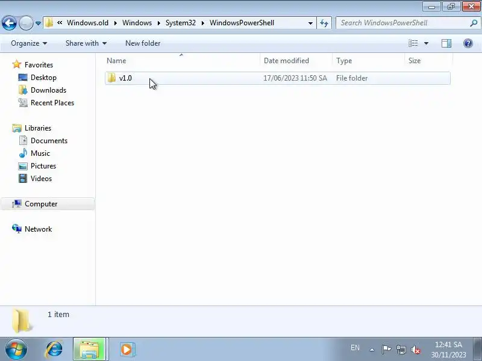Click the EN language indicator
Viewport: 482px width, 361px height.
(355, 348)
